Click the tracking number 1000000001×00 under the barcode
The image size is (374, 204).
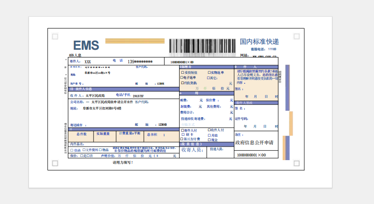pyautogui.click(x=182, y=62)
